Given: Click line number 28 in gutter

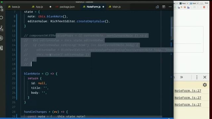Looking at the screenshot, I should pyautogui.click(x=14, y=112).
